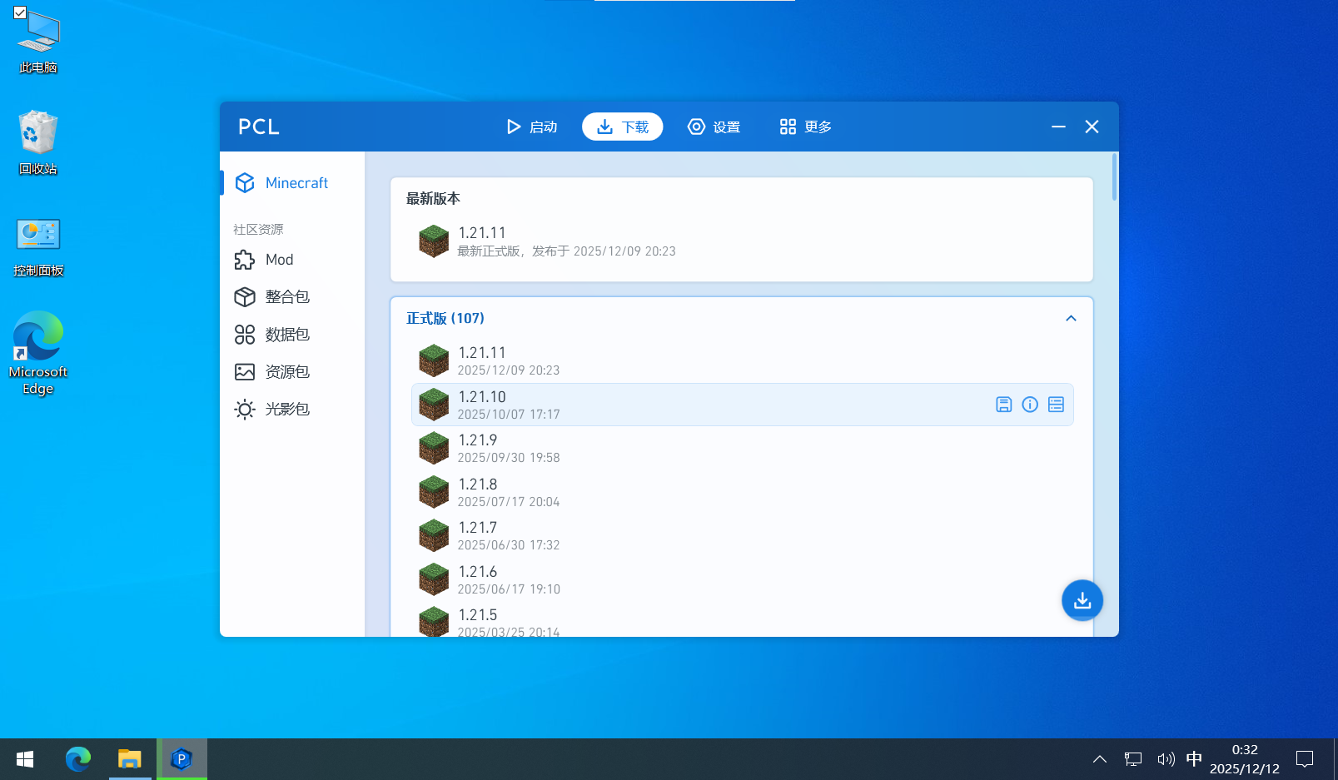
Task: Open the 更多 (More) tab
Action: click(x=805, y=127)
